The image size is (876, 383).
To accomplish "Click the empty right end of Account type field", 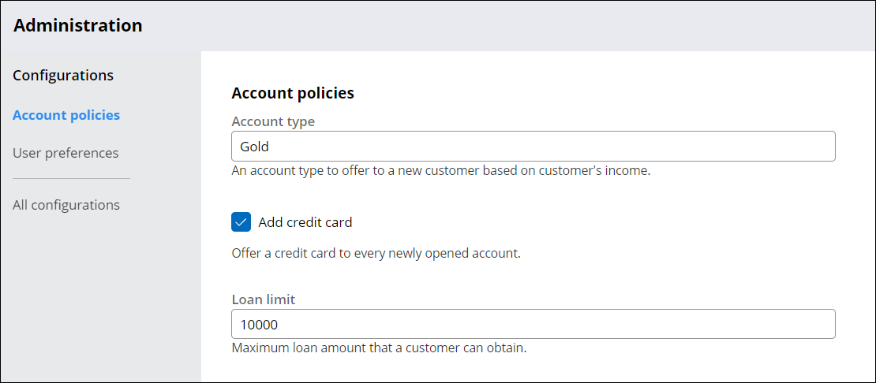I will click(789, 147).
